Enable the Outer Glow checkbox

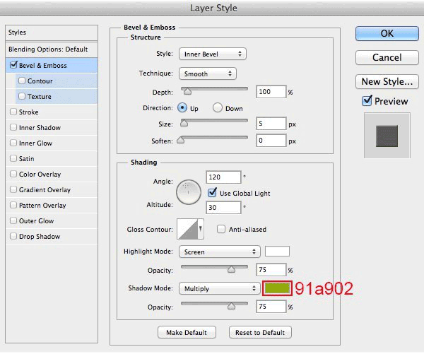coord(13,220)
